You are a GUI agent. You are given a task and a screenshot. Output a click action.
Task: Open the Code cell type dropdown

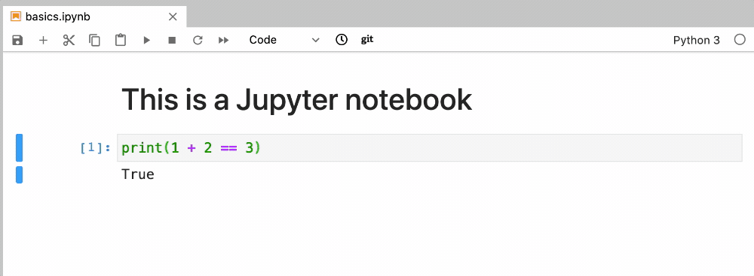284,41
